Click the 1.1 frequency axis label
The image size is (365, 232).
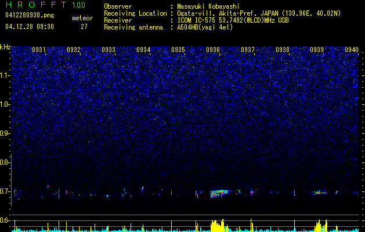pos(5,75)
